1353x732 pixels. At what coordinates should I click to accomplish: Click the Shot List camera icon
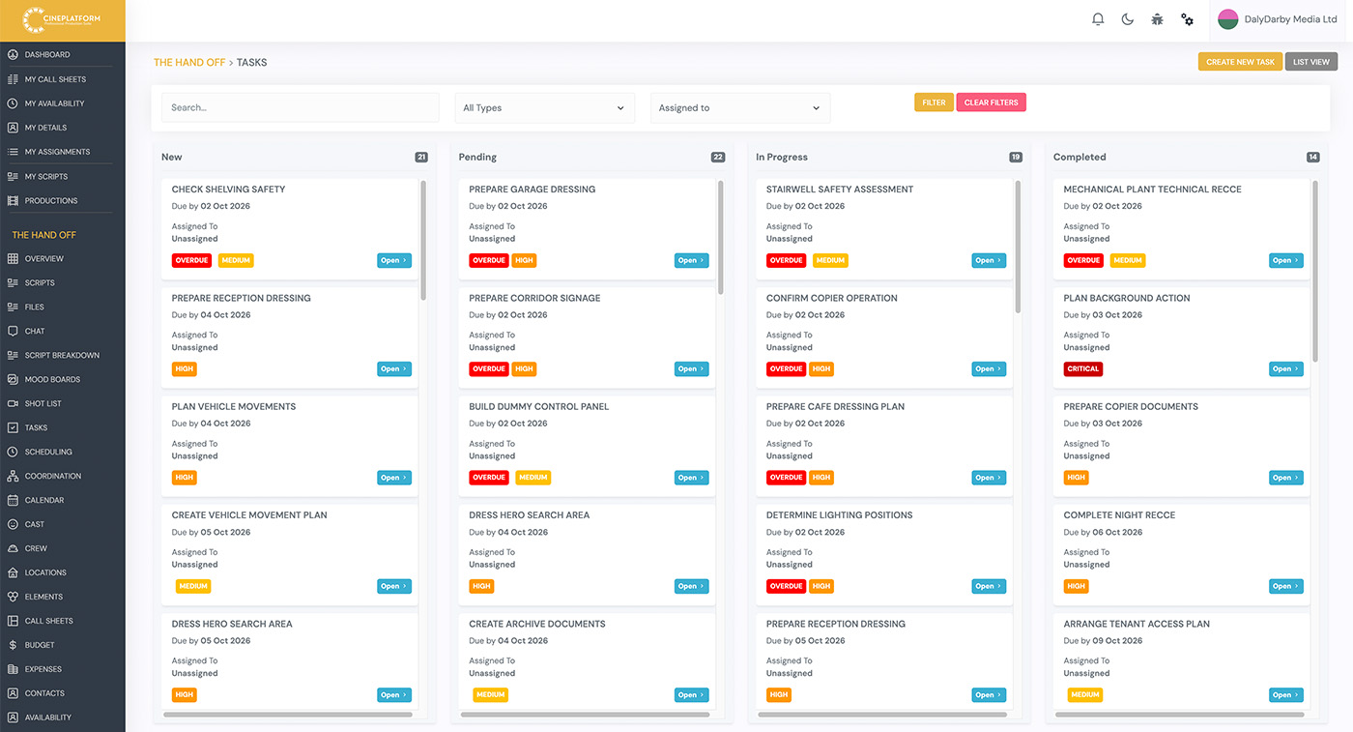pyautogui.click(x=13, y=403)
